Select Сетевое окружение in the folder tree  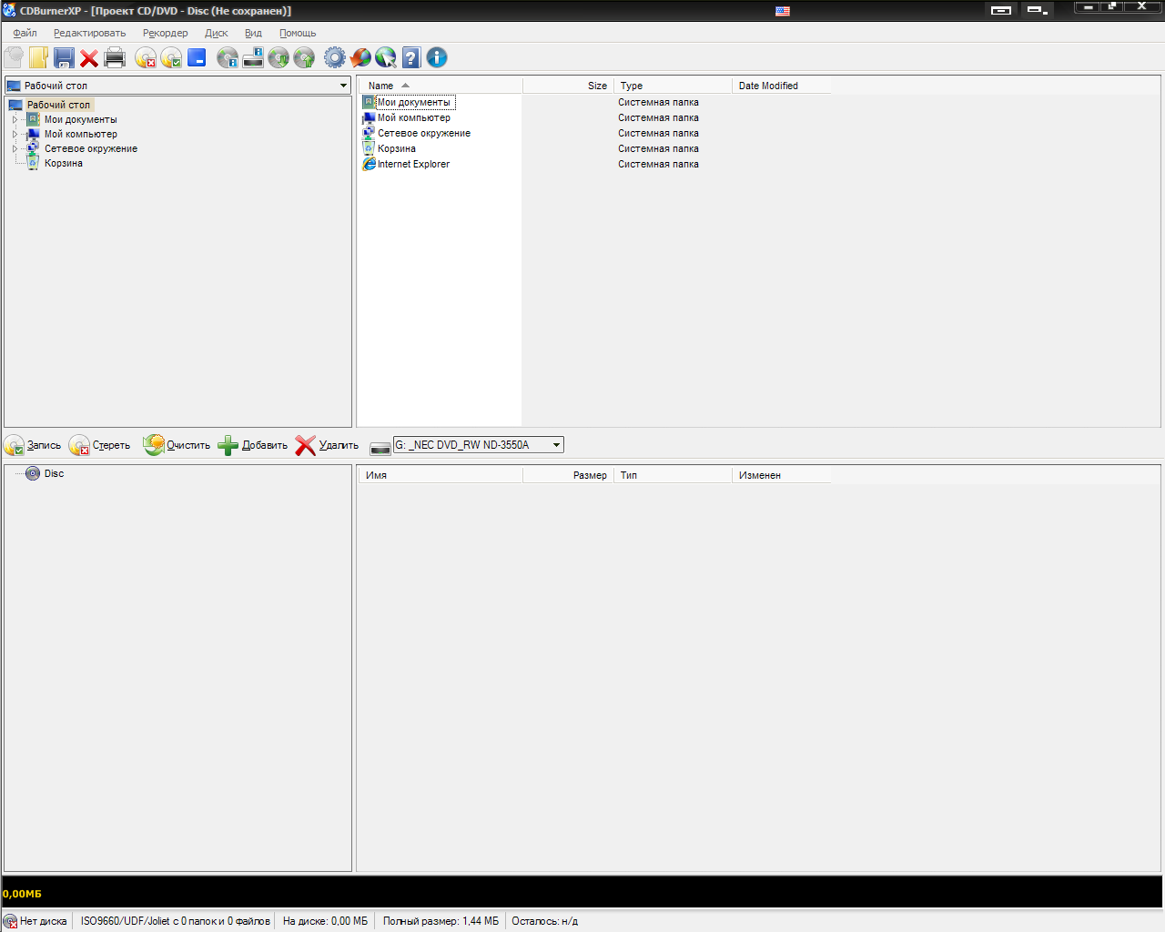click(x=91, y=148)
